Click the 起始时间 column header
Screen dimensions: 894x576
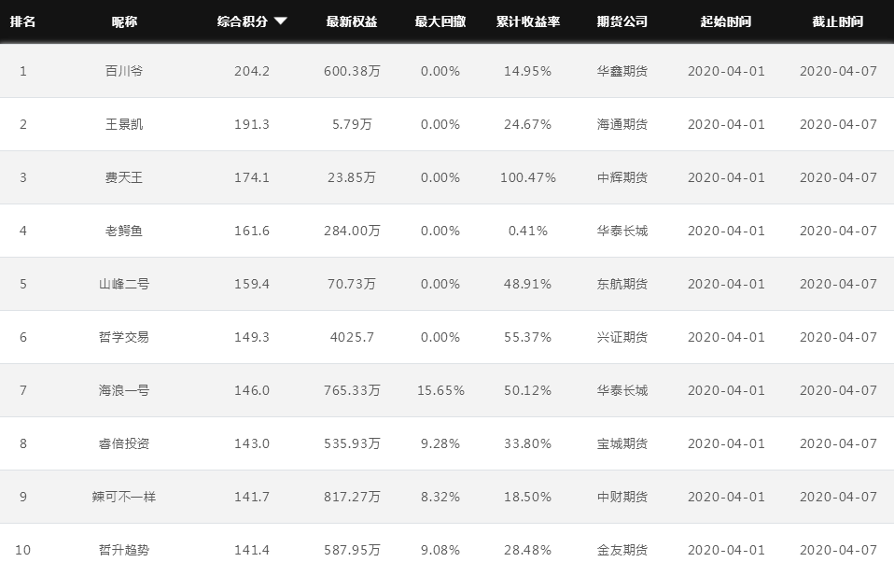[726, 21]
